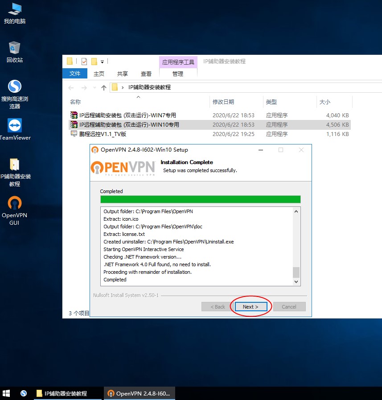Click the Back button in OpenVPN Setup

[218, 307]
